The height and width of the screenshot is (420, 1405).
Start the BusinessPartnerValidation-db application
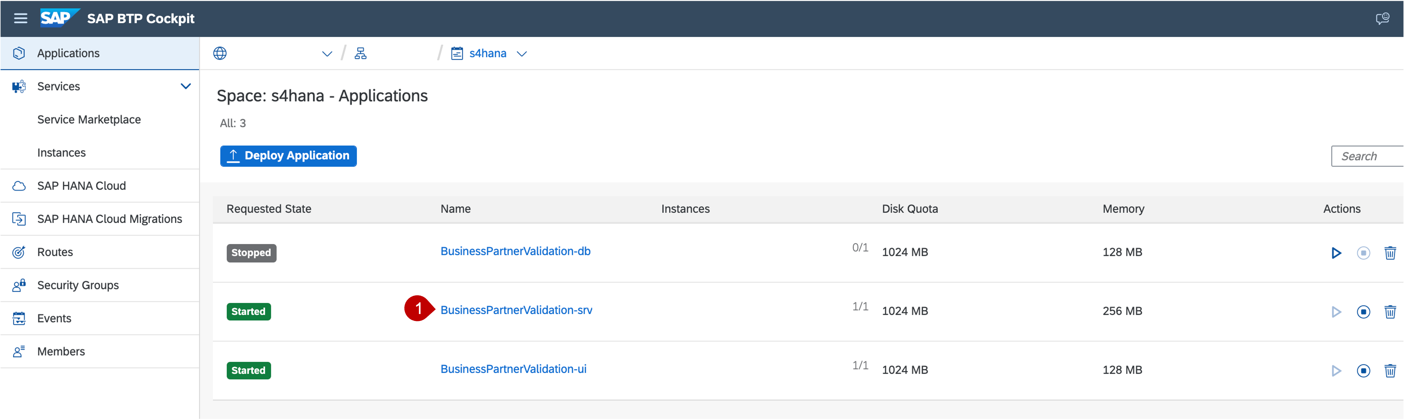click(1336, 253)
